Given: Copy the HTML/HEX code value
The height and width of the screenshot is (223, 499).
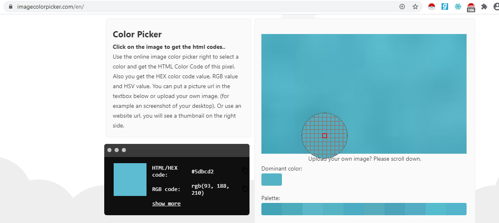Looking at the screenshot, I should pyautogui.click(x=245, y=171).
